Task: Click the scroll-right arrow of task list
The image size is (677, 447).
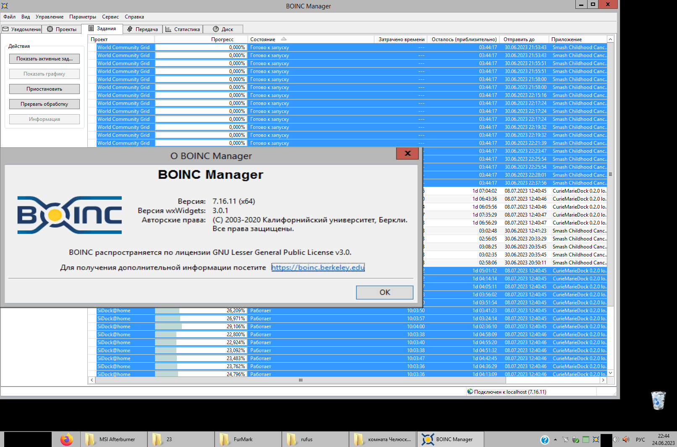Action: (x=604, y=380)
